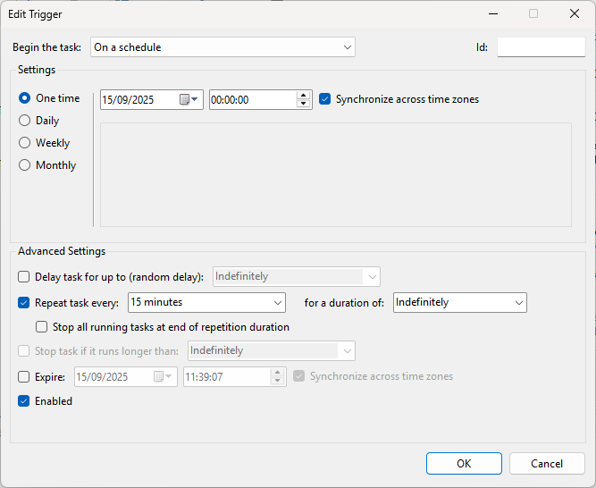Increase the start time with up arrow
The height and width of the screenshot is (488, 596).
click(x=303, y=96)
